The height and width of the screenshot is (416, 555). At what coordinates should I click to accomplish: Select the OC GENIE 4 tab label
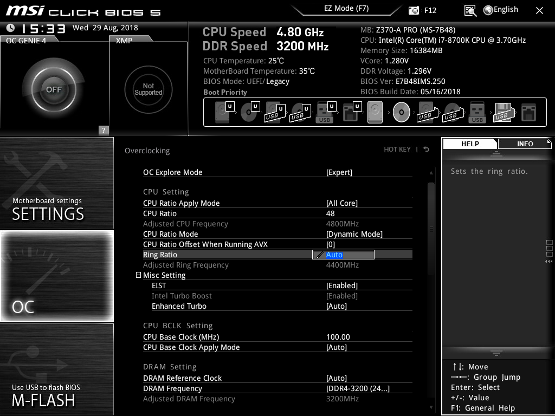[26, 40]
